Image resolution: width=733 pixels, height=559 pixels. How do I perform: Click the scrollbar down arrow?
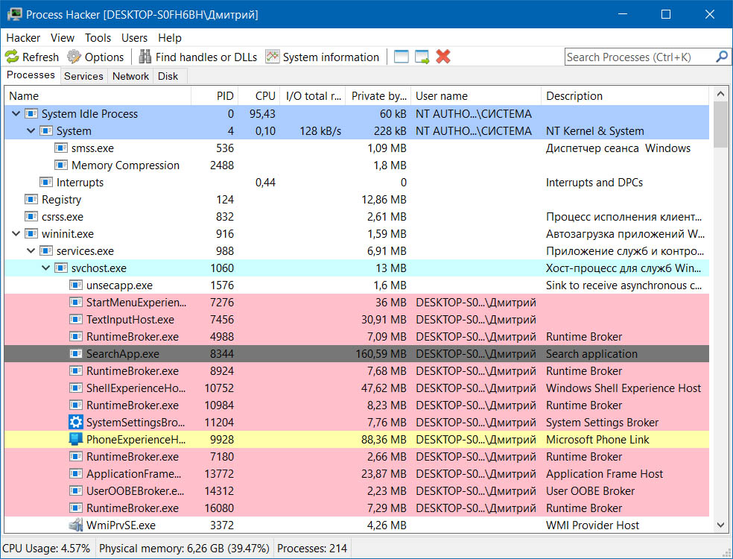point(720,525)
